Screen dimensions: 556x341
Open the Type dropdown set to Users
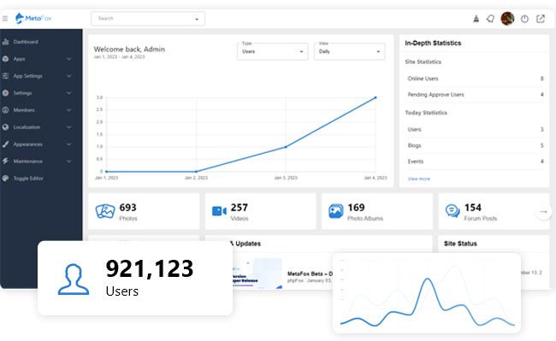coord(272,51)
